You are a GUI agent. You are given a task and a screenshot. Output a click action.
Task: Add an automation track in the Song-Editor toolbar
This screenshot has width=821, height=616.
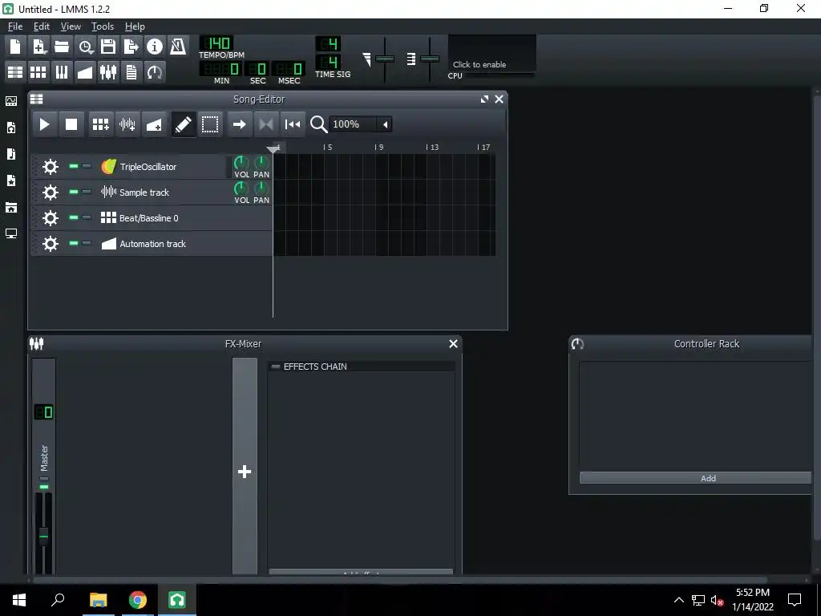point(154,124)
